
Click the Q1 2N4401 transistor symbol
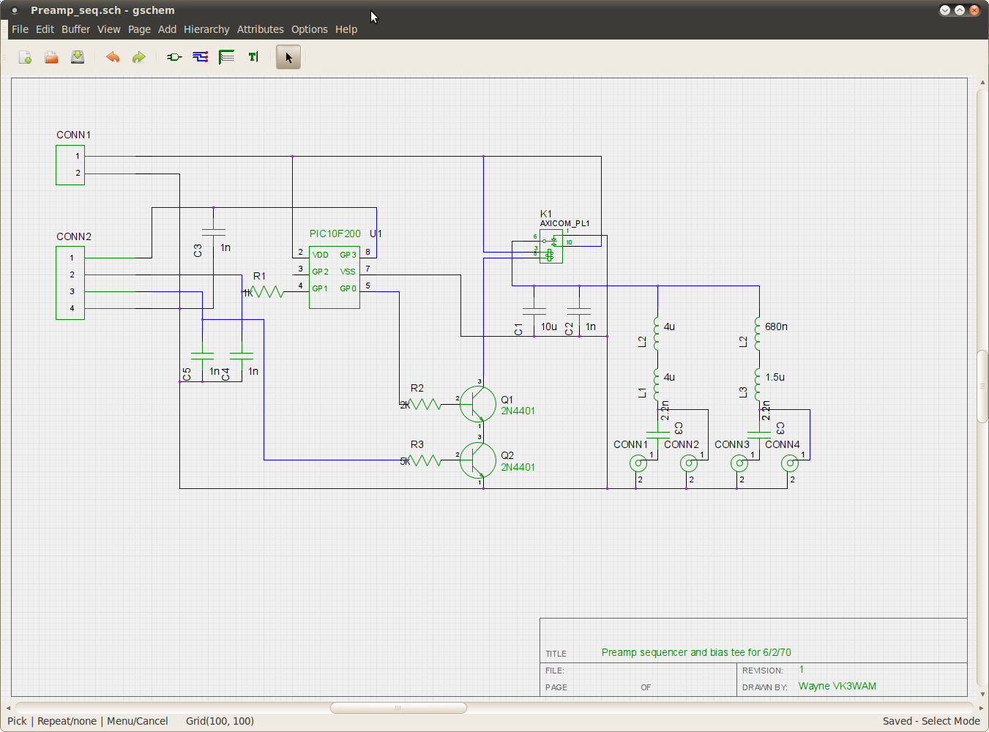pyautogui.click(x=478, y=404)
